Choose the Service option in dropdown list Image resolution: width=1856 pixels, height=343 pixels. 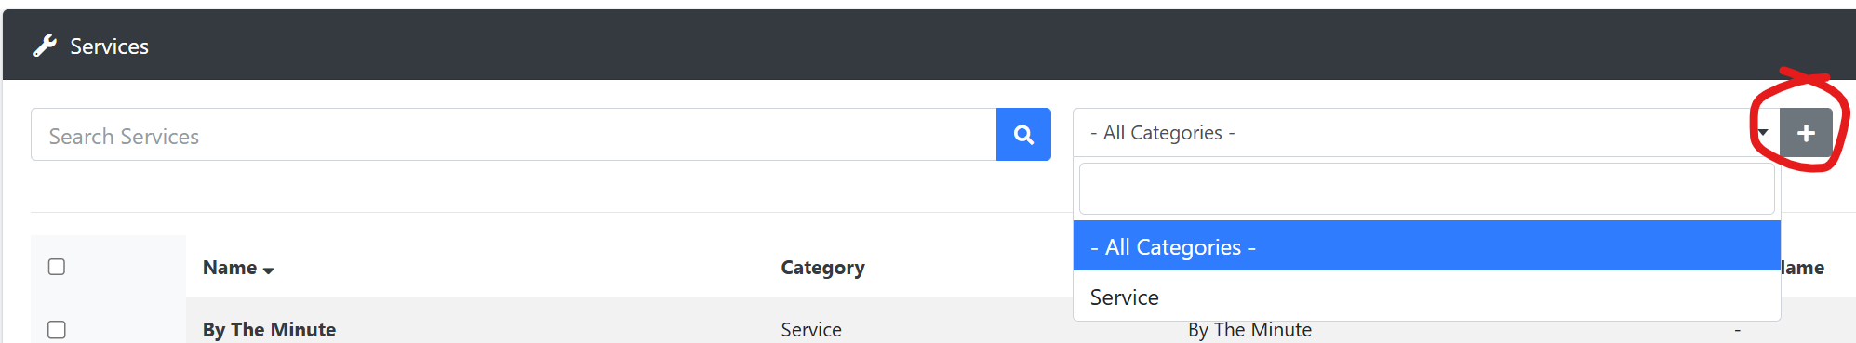coord(1426,297)
